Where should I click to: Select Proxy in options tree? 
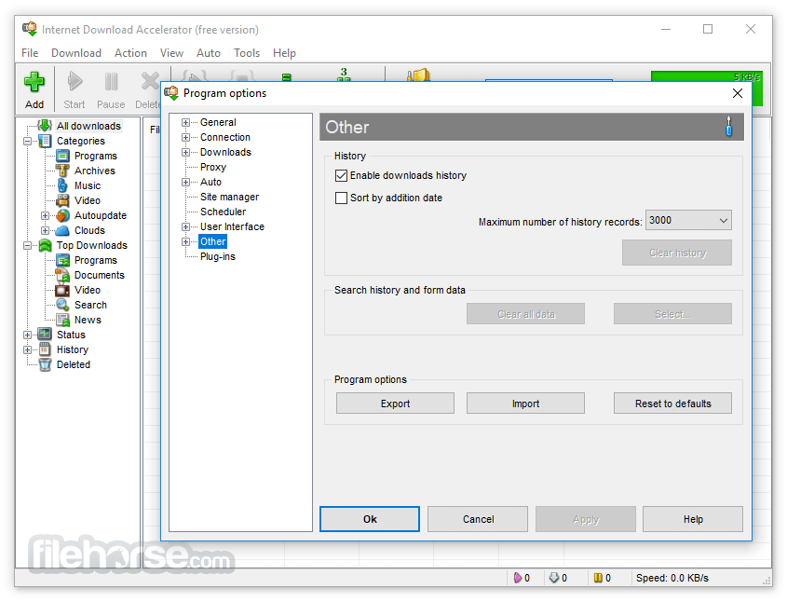[212, 167]
